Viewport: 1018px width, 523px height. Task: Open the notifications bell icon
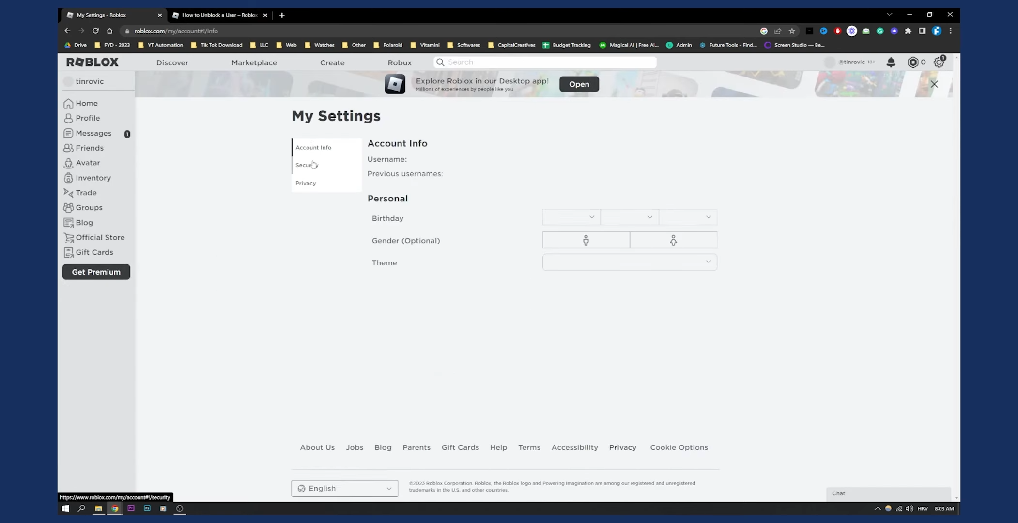click(891, 62)
